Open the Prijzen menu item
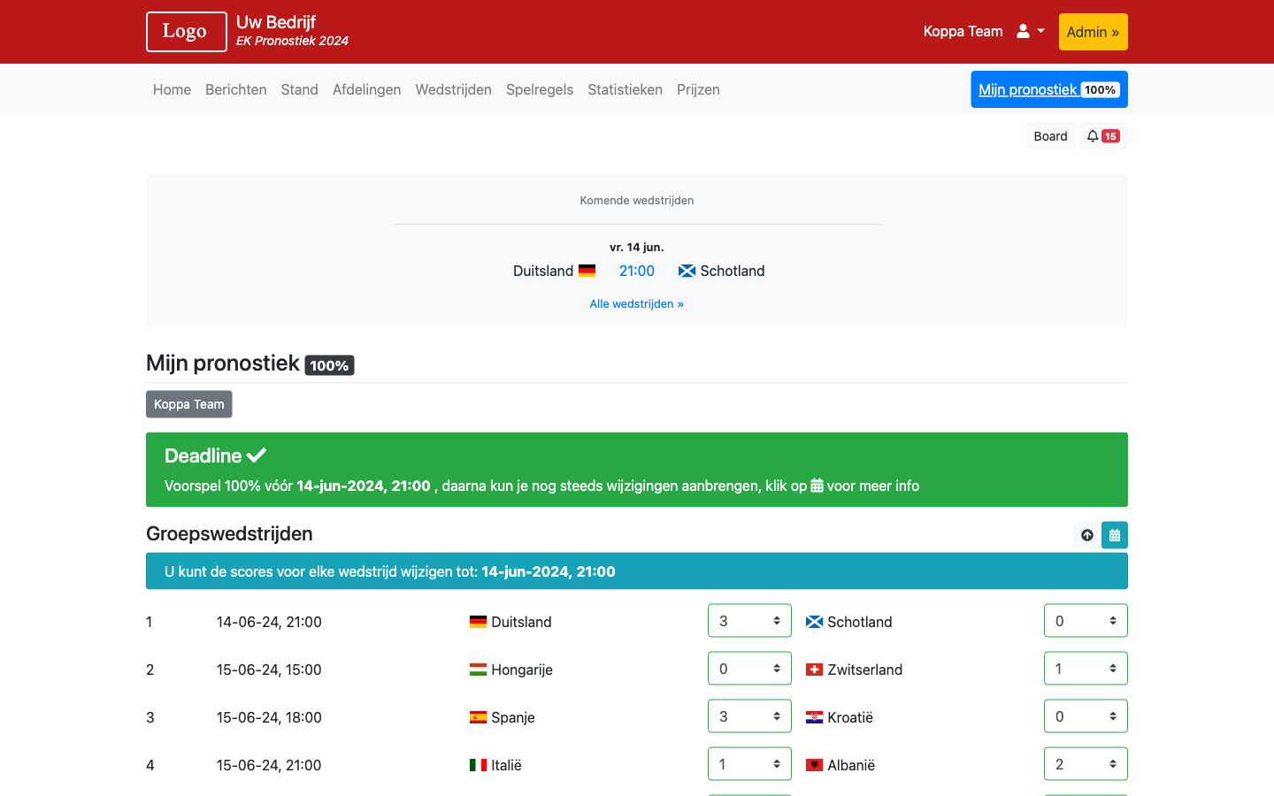The image size is (1274, 796). tap(698, 89)
